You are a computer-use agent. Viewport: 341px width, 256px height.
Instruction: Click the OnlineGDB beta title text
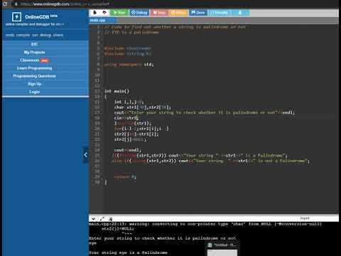tap(41, 16)
